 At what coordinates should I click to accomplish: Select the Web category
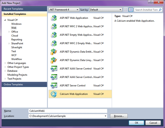pyautogui.click(x=14, y=28)
